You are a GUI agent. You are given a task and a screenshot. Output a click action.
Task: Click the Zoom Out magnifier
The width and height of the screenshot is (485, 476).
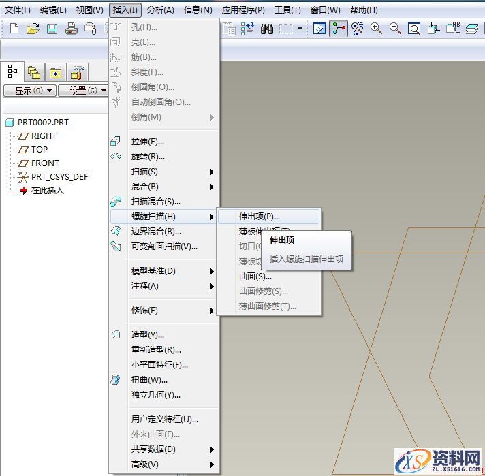pos(395,29)
